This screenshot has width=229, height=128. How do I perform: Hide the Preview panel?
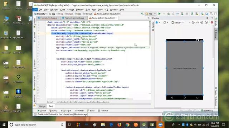212,18
